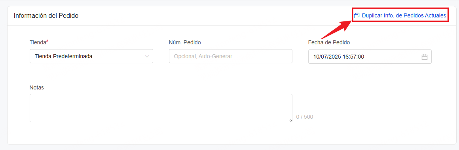Click the "Fecha de Pedido" field label
This screenshot has width=459, height=150.
[329, 42]
